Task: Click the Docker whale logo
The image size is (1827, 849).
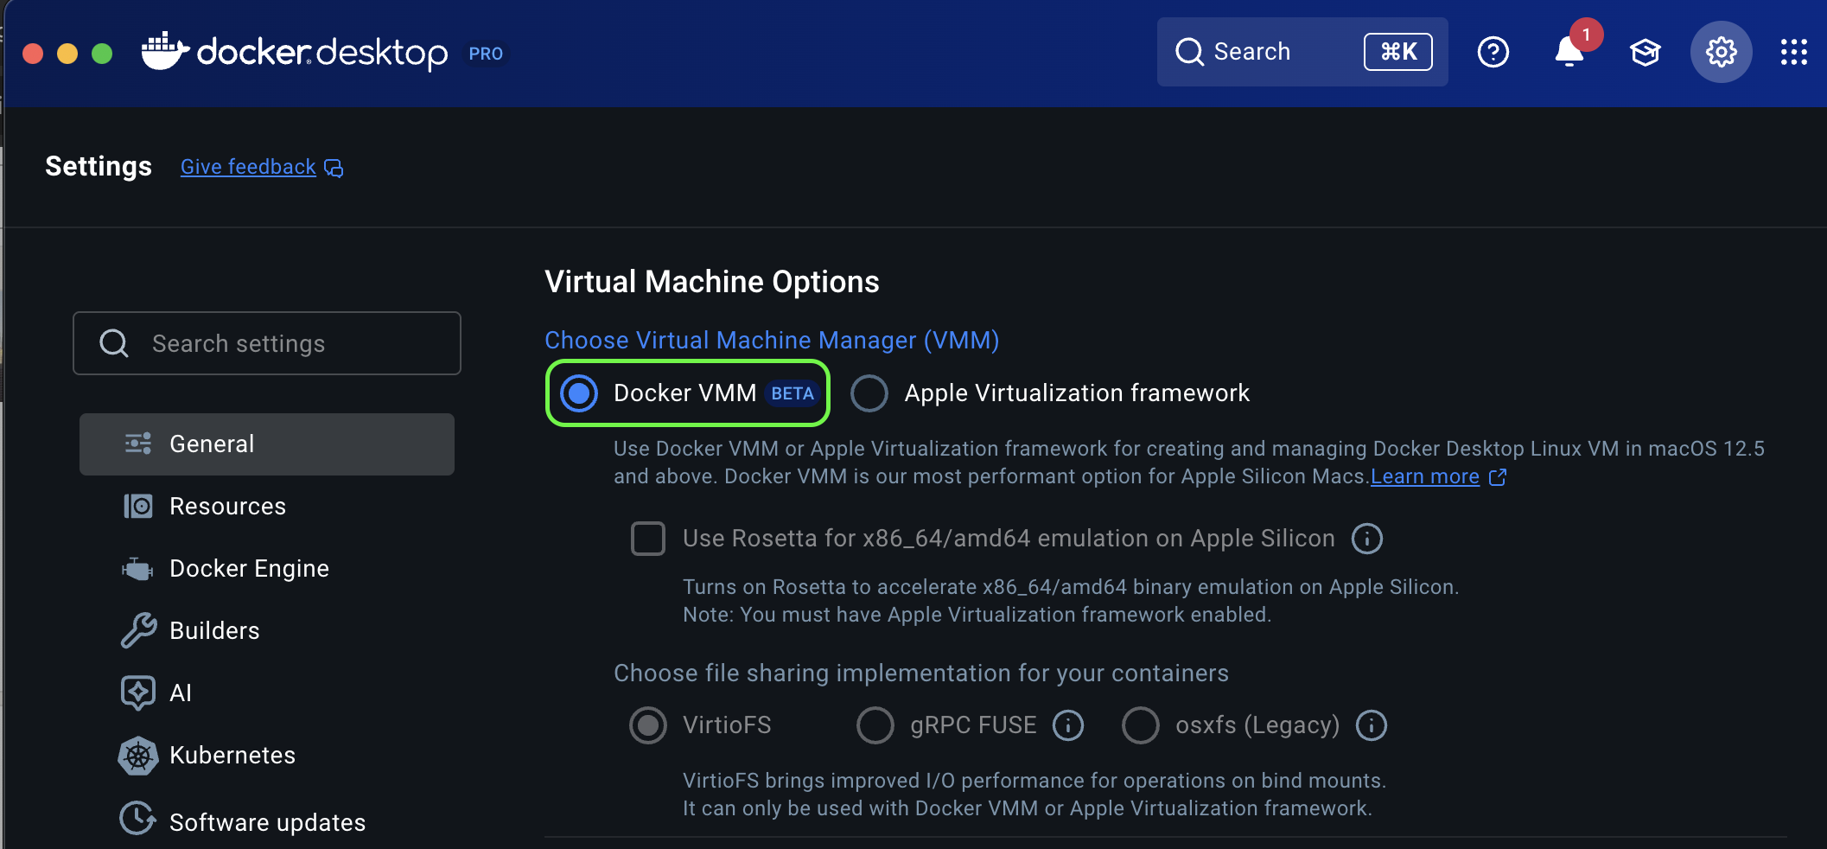Action: point(164,50)
